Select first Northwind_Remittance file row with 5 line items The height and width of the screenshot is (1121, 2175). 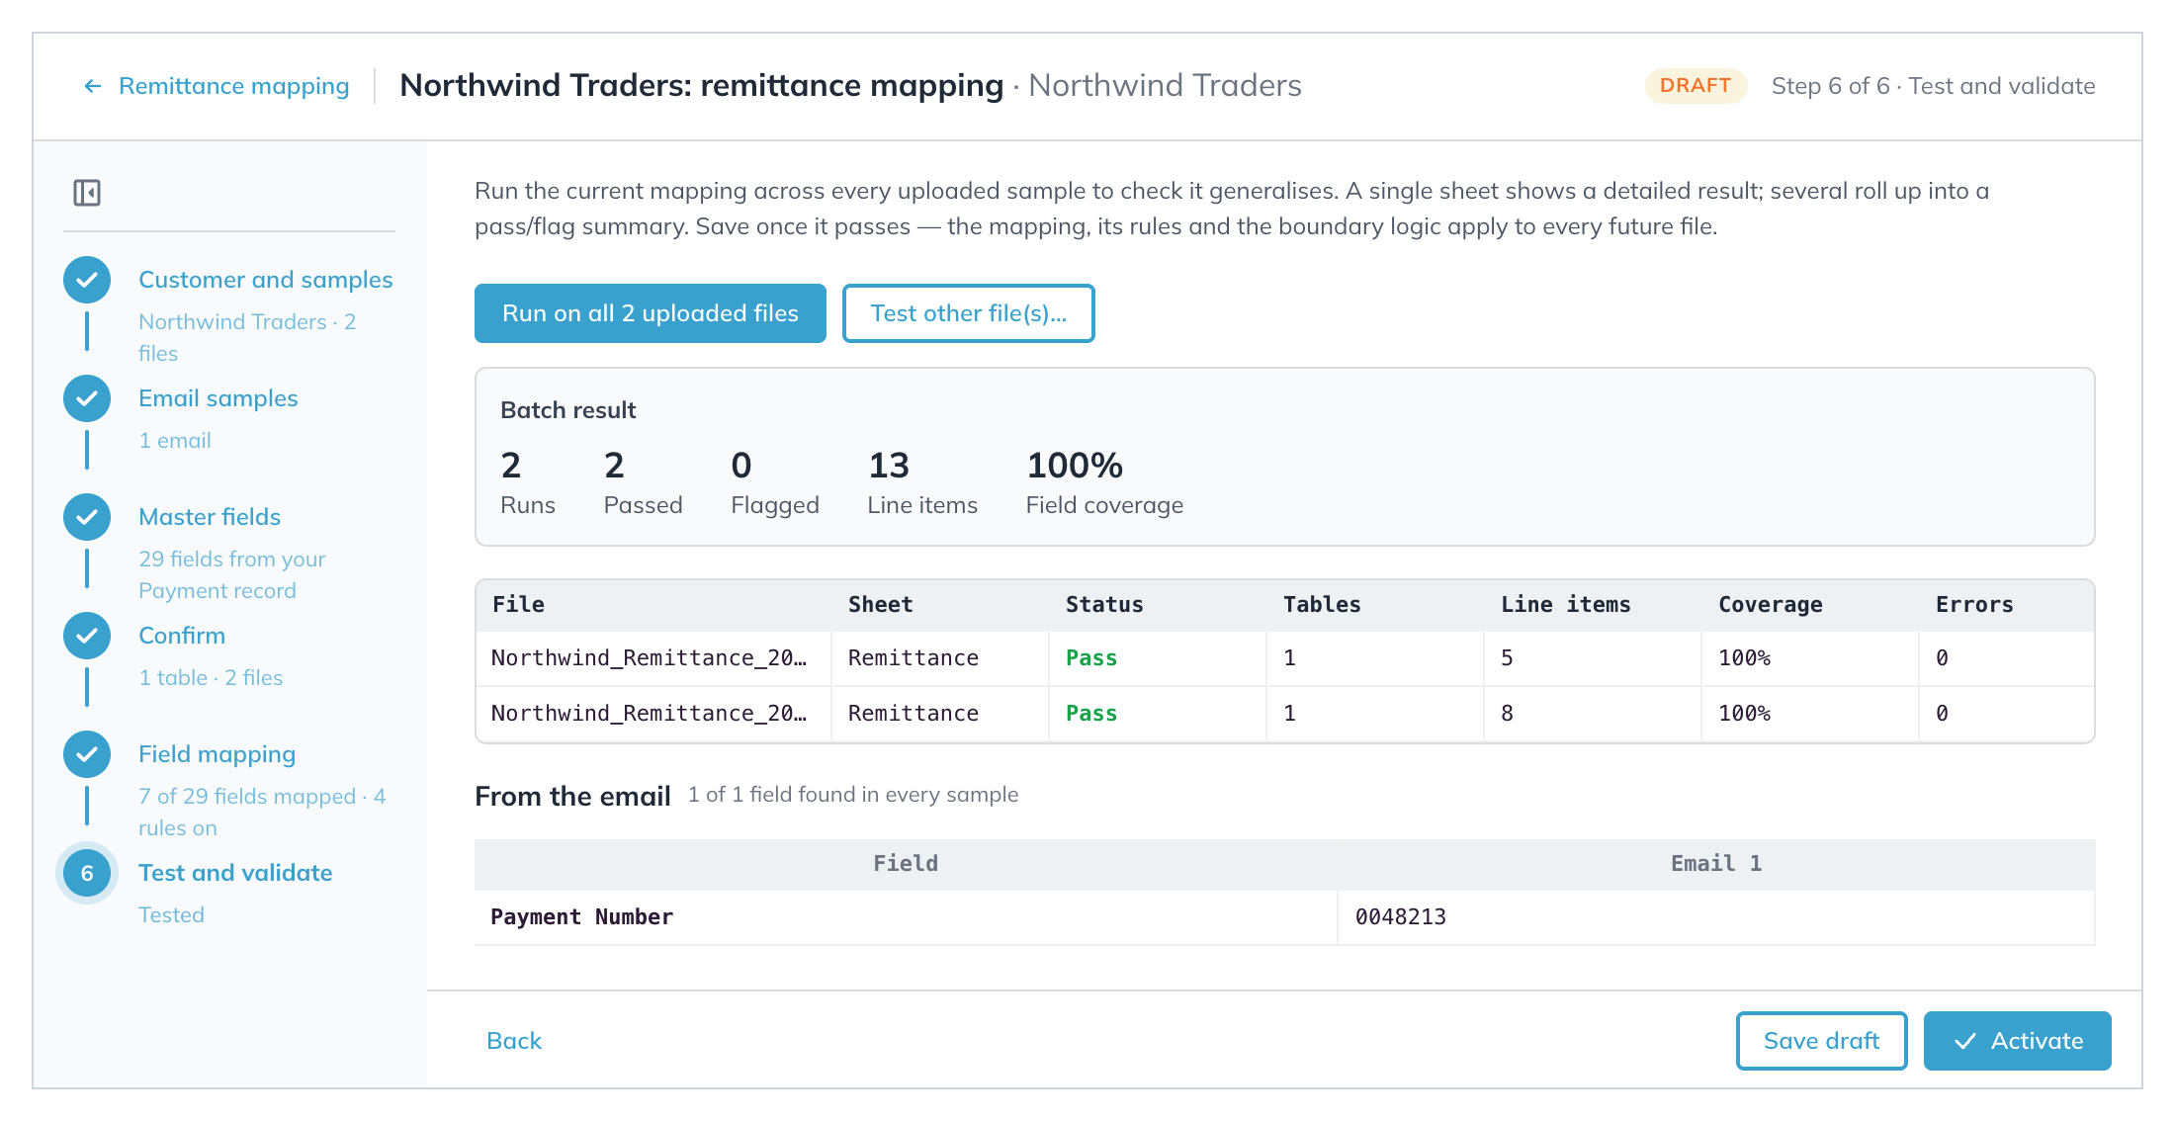1284,658
